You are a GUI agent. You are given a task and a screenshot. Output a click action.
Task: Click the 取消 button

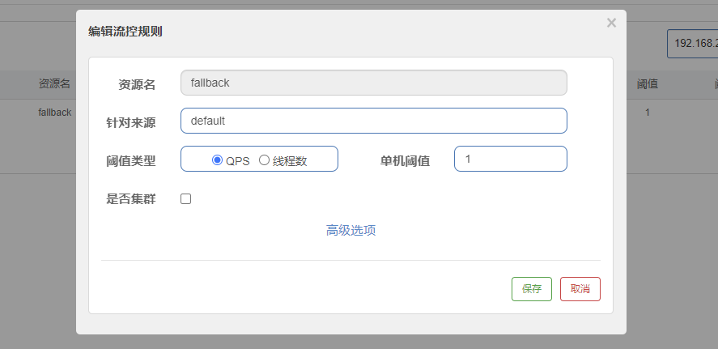click(x=580, y=288)
